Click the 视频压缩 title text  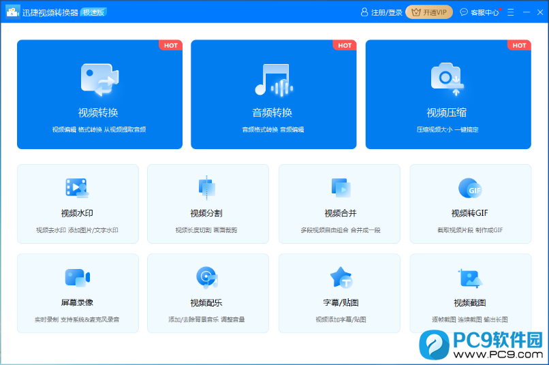coord(446,112)
